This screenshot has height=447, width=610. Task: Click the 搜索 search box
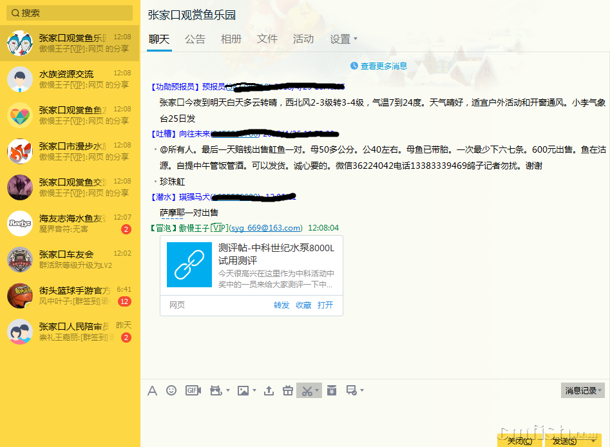point(71,13)
